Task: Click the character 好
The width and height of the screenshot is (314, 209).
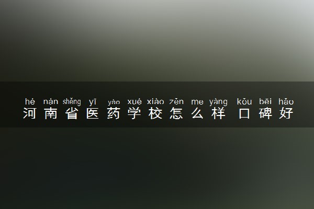Action: pyautogui.click(x=286, y=113)
